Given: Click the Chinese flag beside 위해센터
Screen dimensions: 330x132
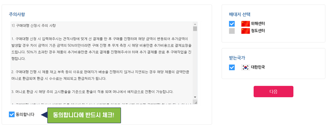Looking at the screenshot, I should point(245,24).
